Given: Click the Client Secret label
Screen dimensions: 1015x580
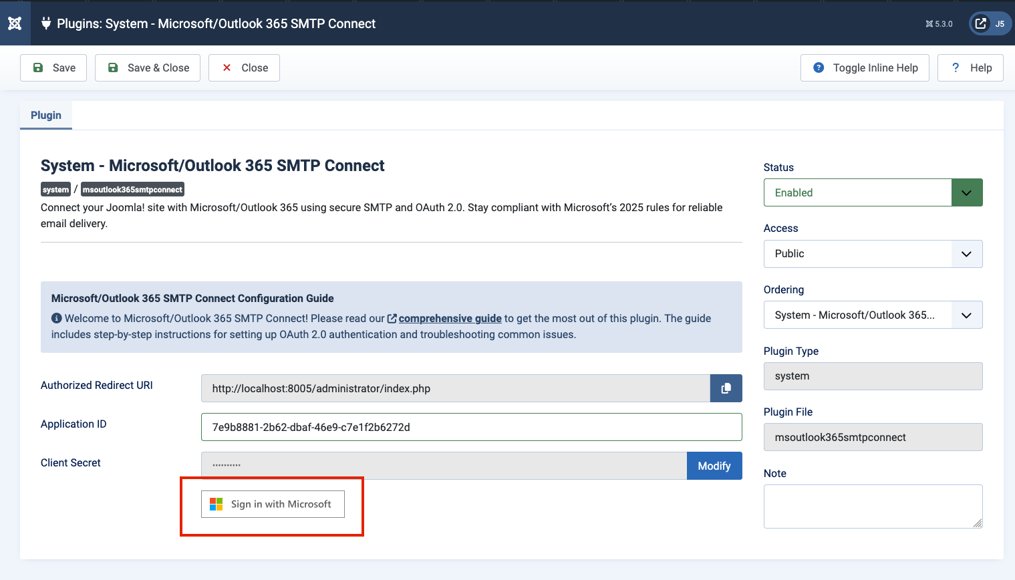Looking at the screenshot, I should click(x=71, y=462).
